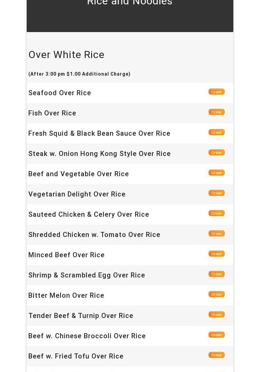Select the Vegetarian Delight Over Rice name
Image resolution: width=260 pixels, height=372 pixels.
77,194
